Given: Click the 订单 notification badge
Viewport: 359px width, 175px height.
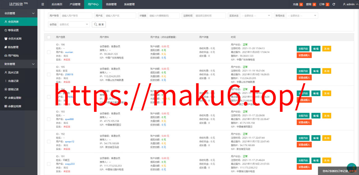Looking at the screenshot, I should pos(327,4).
